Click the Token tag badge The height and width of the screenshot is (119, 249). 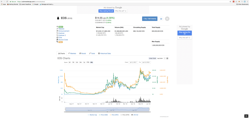coord(60,42)
